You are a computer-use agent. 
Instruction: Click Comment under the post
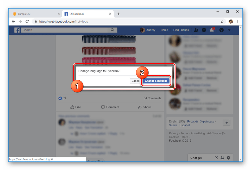pos(110,107)
